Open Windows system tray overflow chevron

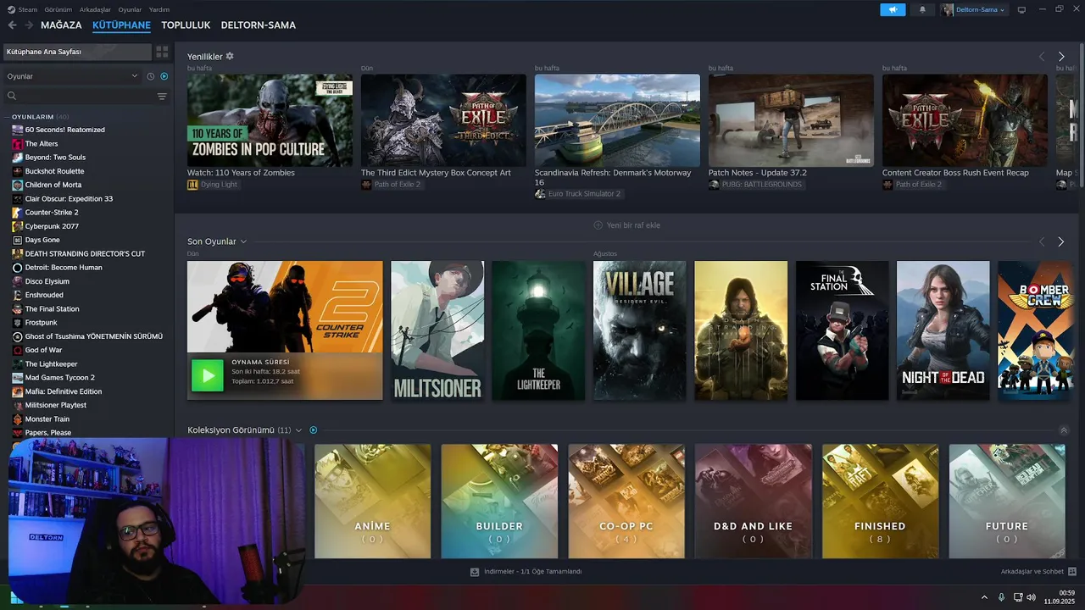coord(984,597)
